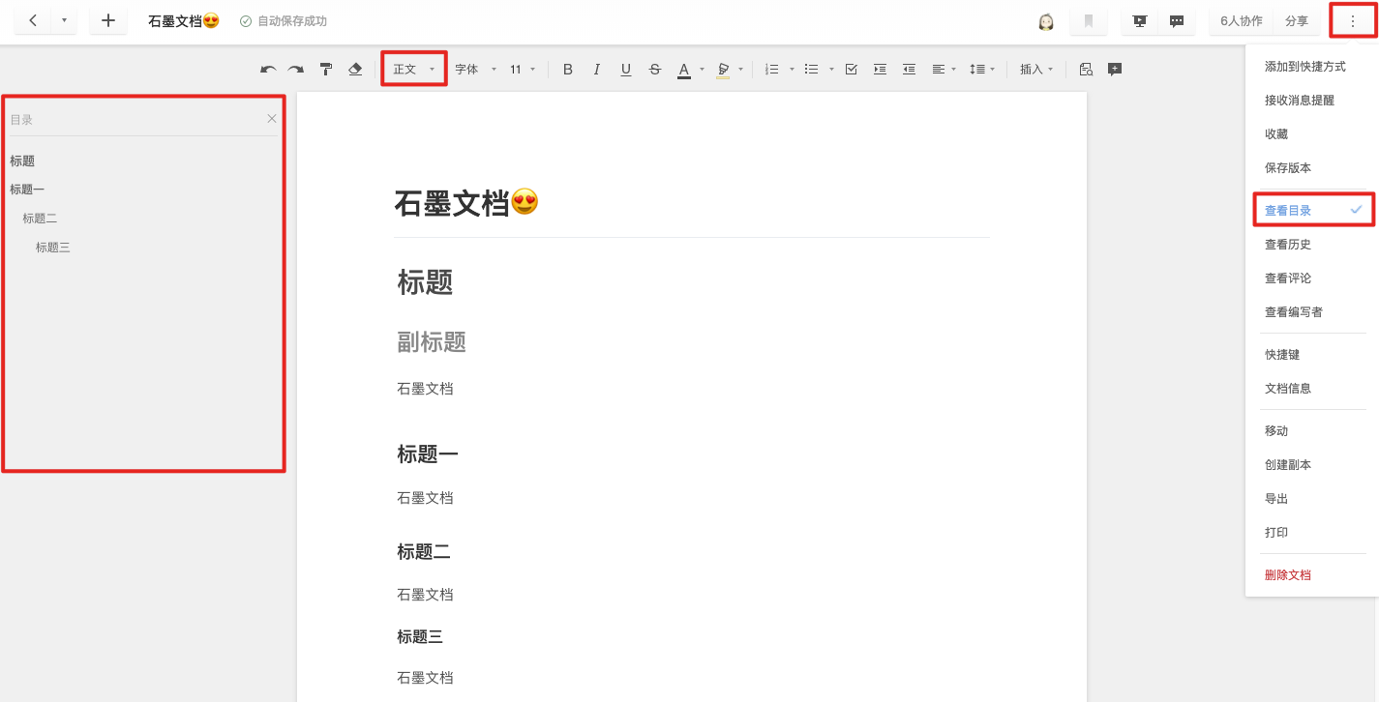Open the 正文 paragraph style dropdown

pyautogui.click(x=413, y=69)
